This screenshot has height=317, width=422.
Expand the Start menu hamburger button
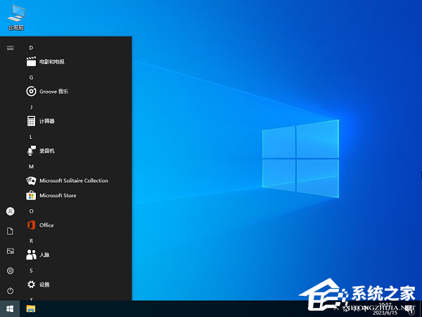click(10, 48)
